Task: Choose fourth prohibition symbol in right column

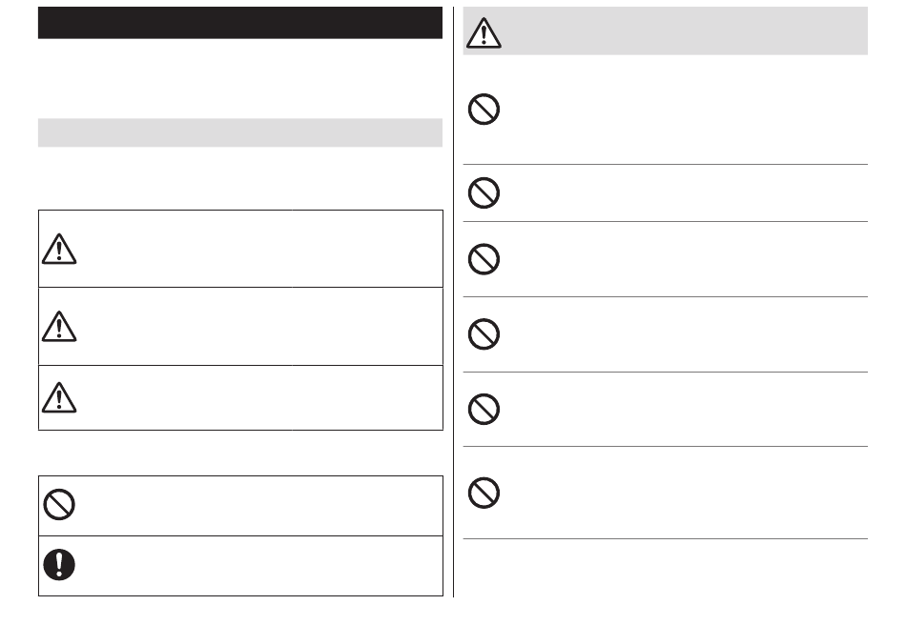Action: tap(484, 334)
